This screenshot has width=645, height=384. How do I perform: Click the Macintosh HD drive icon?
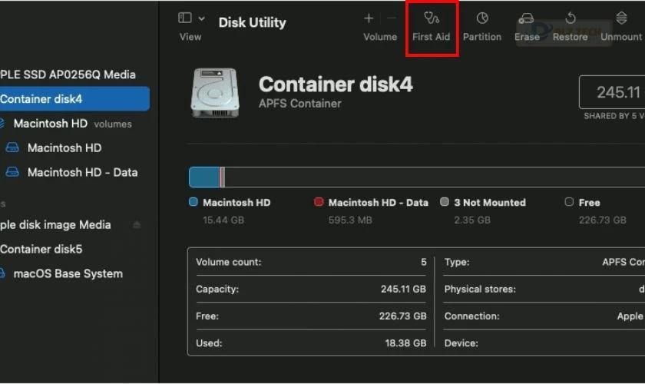click(x=12, y=147)
